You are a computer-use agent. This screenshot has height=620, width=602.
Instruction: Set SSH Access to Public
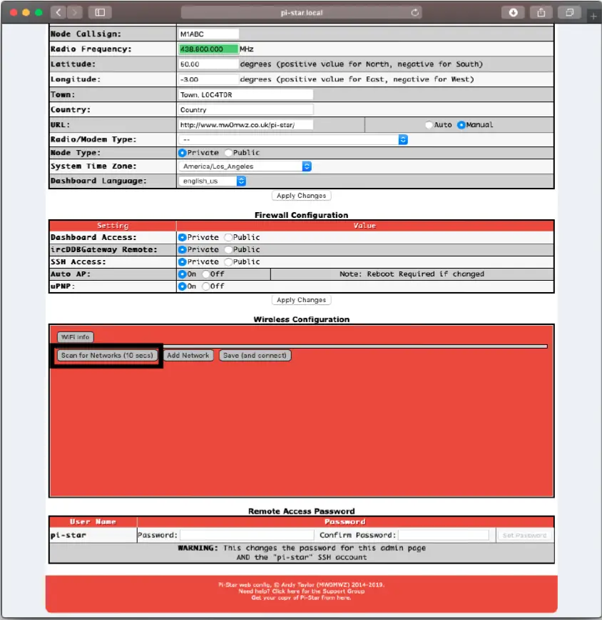[x=228, y=261]
